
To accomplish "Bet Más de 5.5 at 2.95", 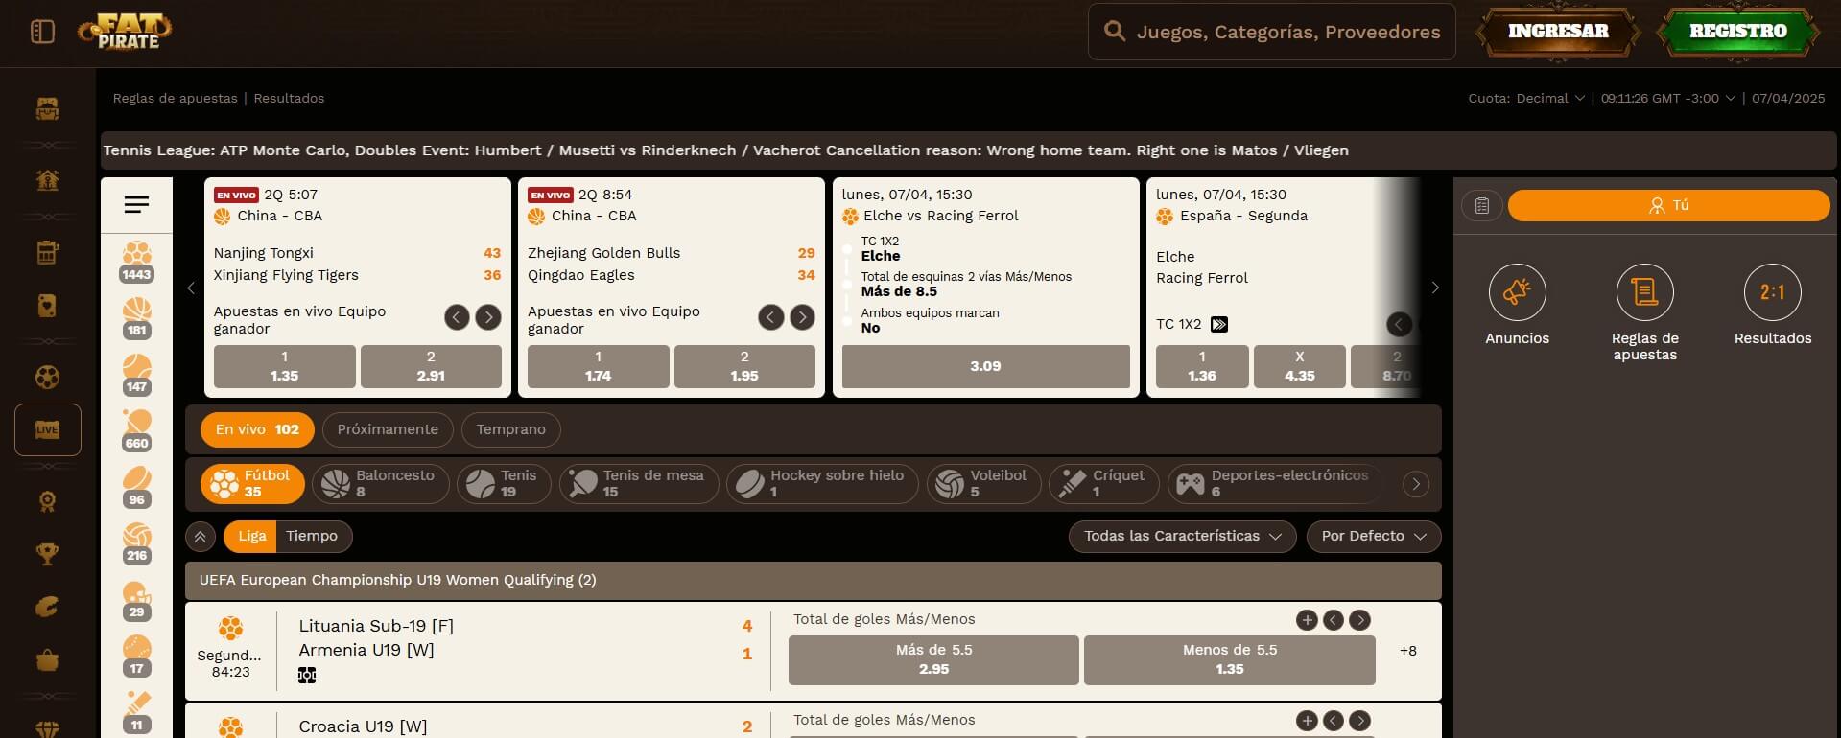I will coord(933,659).
